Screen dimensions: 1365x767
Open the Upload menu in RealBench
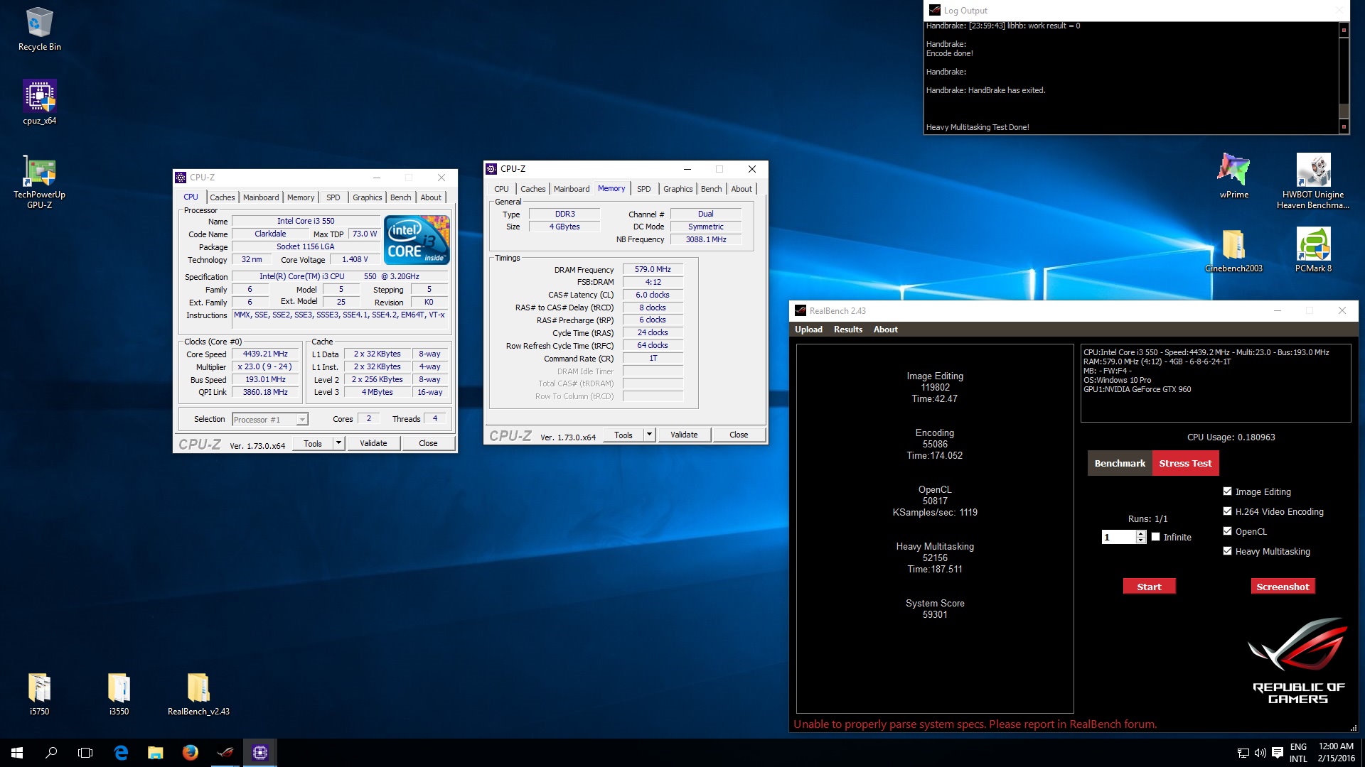(808, 330)
